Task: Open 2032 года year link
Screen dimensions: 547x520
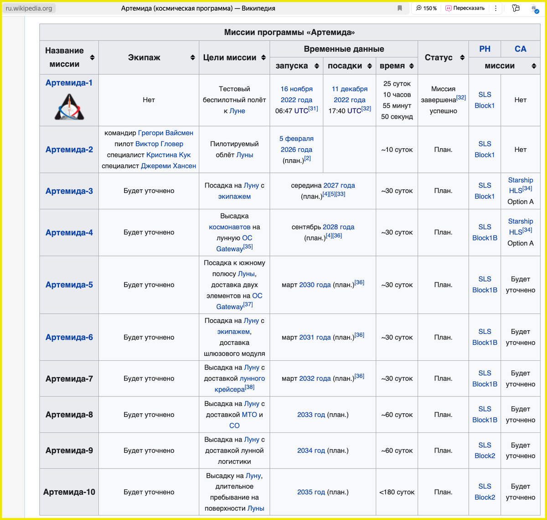Action: [315, 378]
